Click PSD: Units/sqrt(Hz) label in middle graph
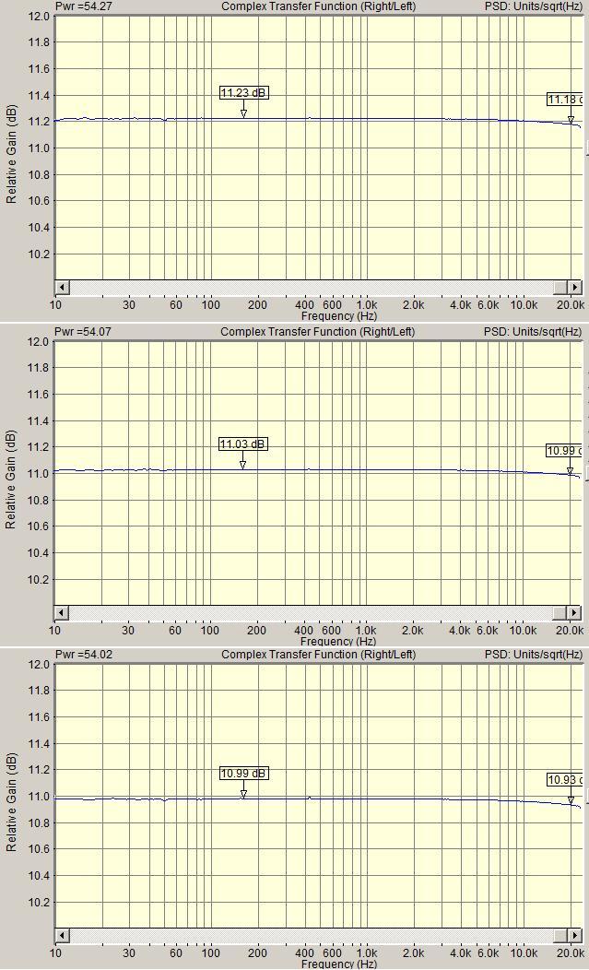589x970 pixels. tap(533, 332)
